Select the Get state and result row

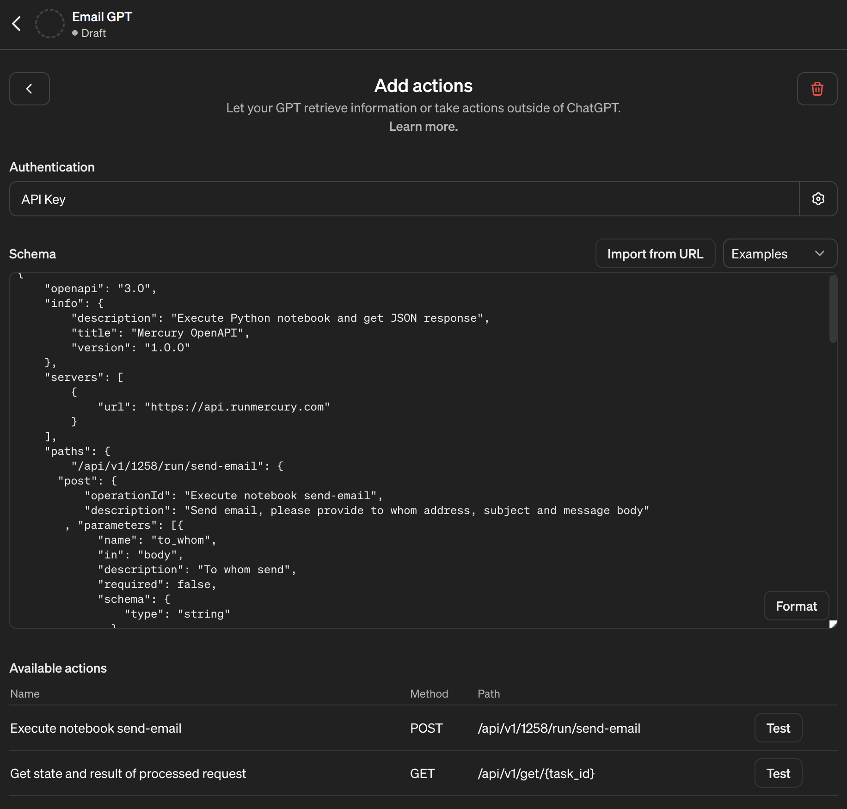128,773
